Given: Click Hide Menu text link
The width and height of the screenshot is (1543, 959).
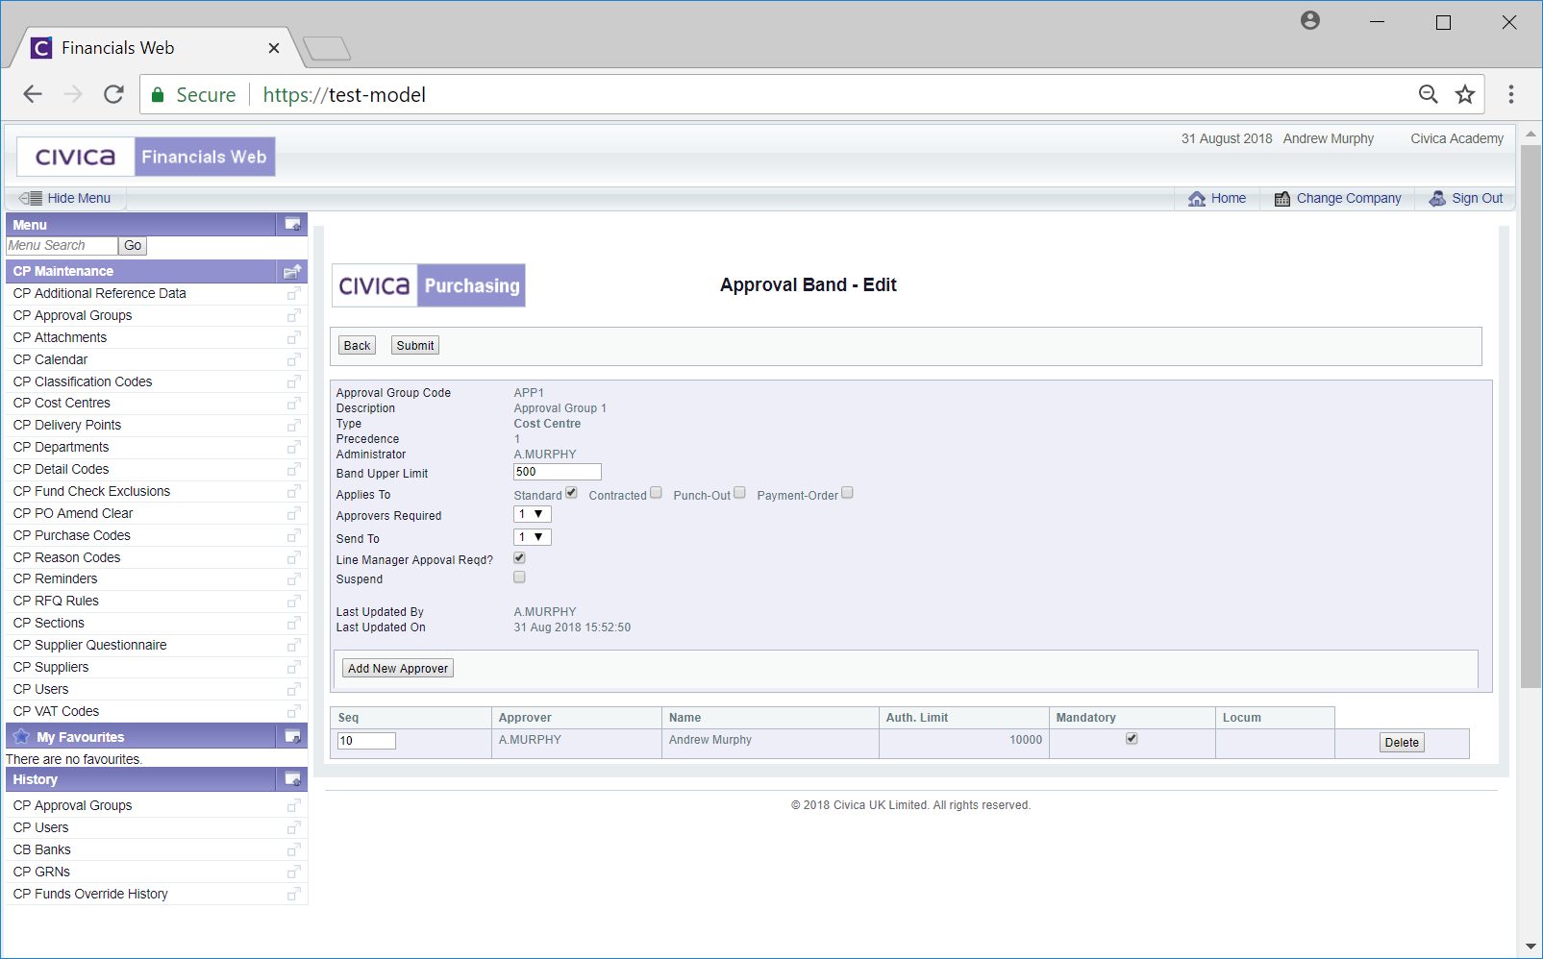Looking at the screenshot, I should [79, 198].
